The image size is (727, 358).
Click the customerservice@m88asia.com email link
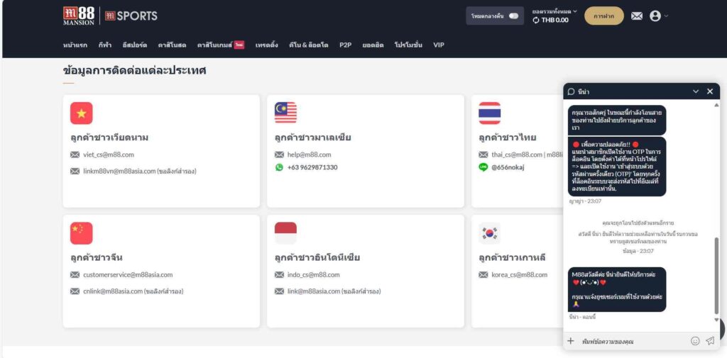pyautogui.click(x=128, y=274)
